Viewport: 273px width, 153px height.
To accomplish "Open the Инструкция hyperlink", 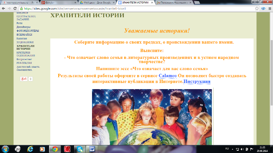I will [x=197, y=81].
